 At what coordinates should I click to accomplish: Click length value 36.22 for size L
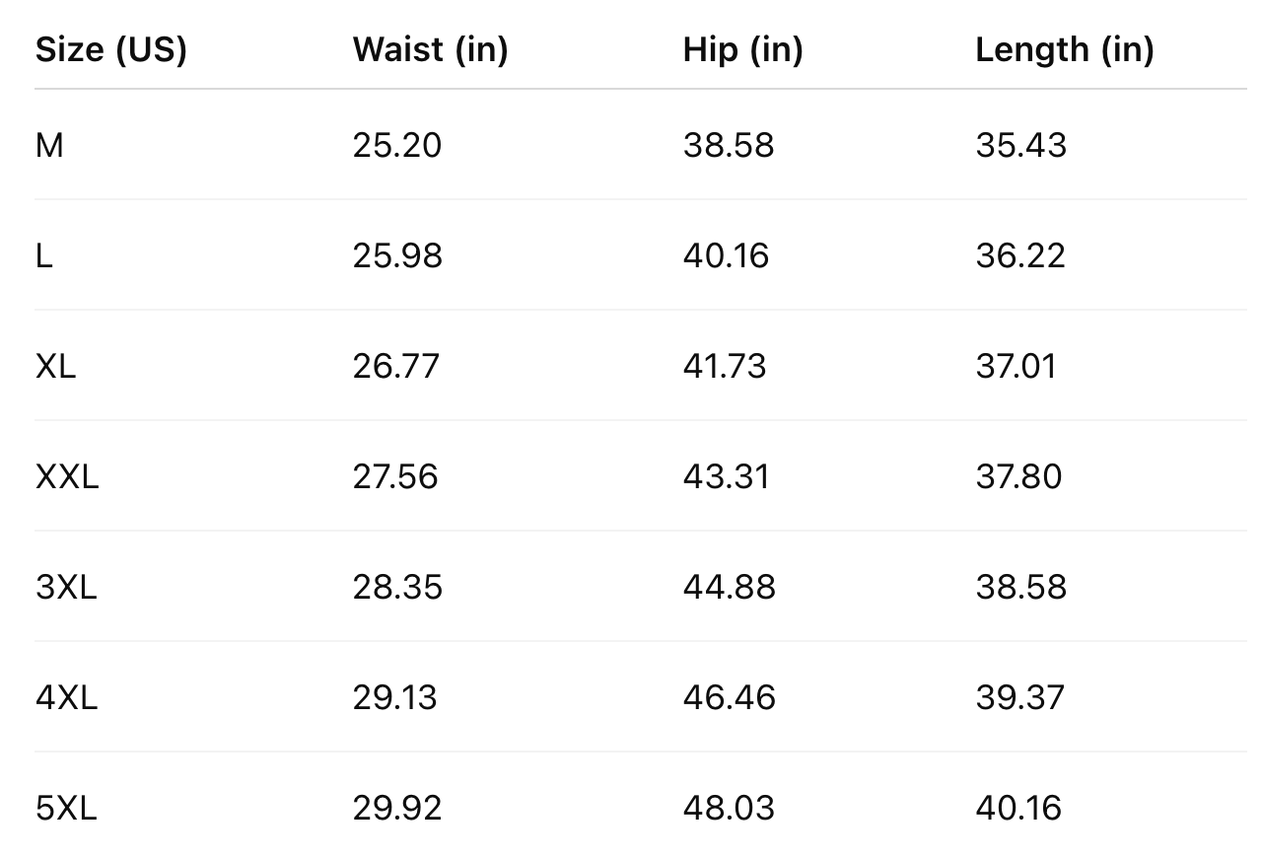pyautogui.click(x=1020, y=256)
